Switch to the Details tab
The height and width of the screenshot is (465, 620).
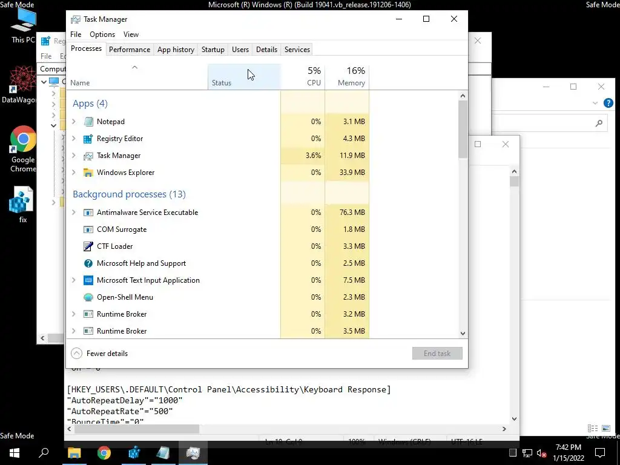[266, 50]
